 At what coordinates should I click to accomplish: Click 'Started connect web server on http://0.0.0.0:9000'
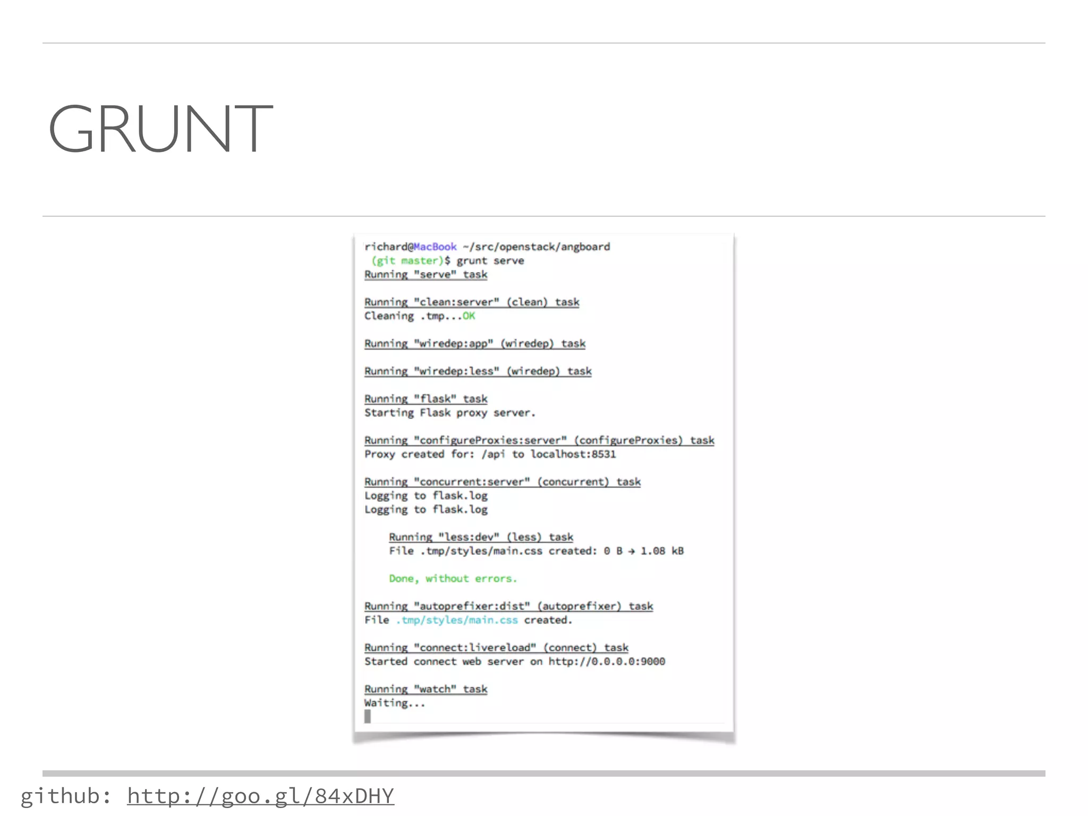515,661
